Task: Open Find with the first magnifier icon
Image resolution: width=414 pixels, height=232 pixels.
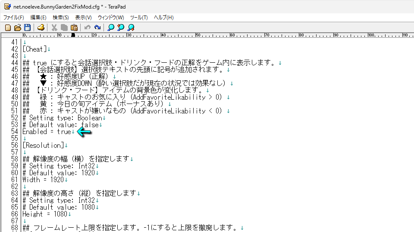Action: (111, 27)
